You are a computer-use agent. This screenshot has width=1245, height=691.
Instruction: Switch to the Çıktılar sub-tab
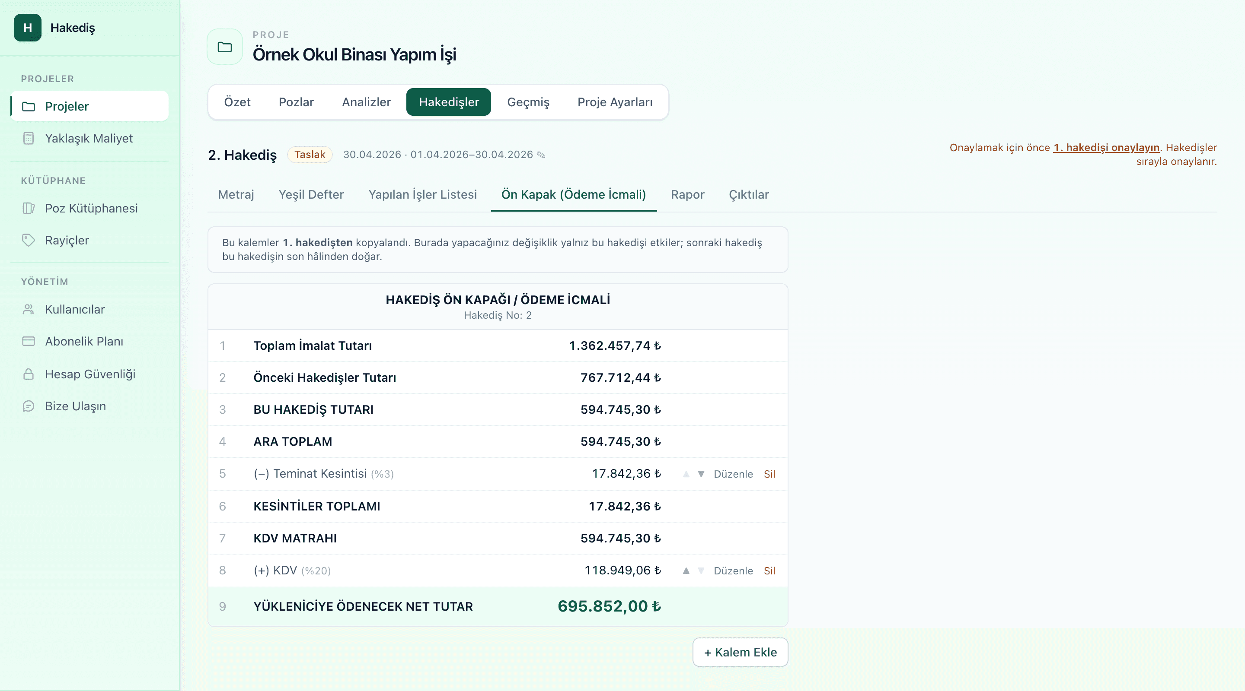point(749,195)
